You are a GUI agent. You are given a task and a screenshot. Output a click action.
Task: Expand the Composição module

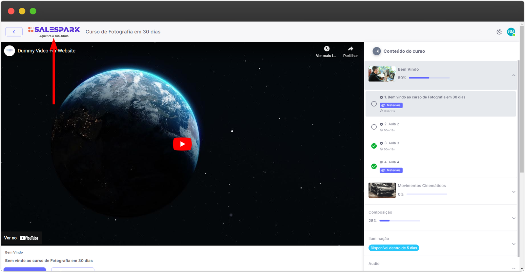coord(514,218)
